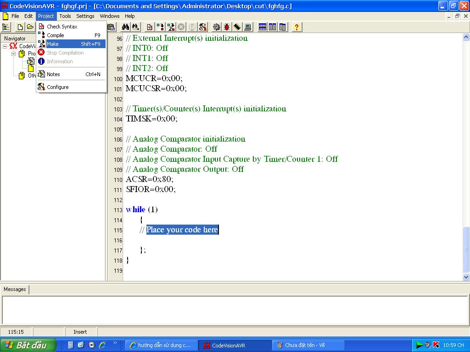The width and height of the screenshot is (470, 352).
Task: Click the Open file folder icon
Action: click(30, 27)
